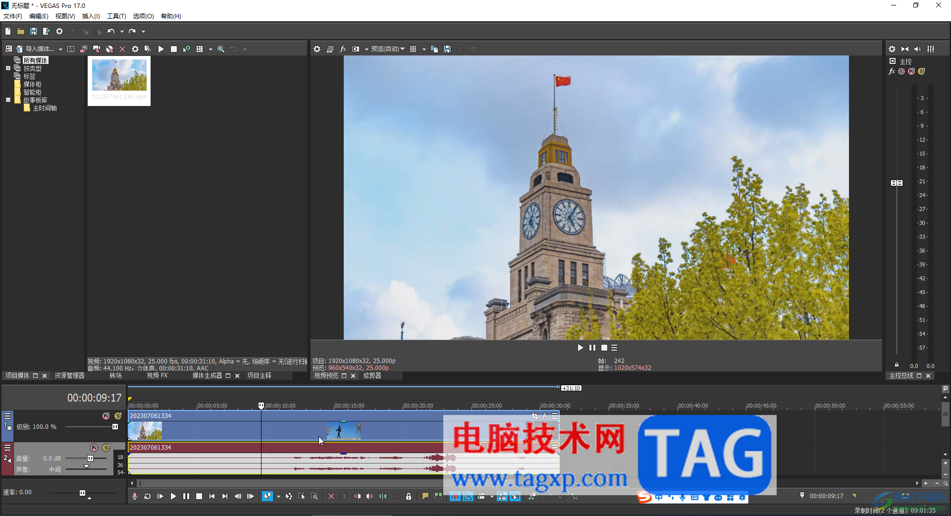Switch to the 资源管理器 tab
This screenshot has height=516, width=951.
[x=69, y=375]
